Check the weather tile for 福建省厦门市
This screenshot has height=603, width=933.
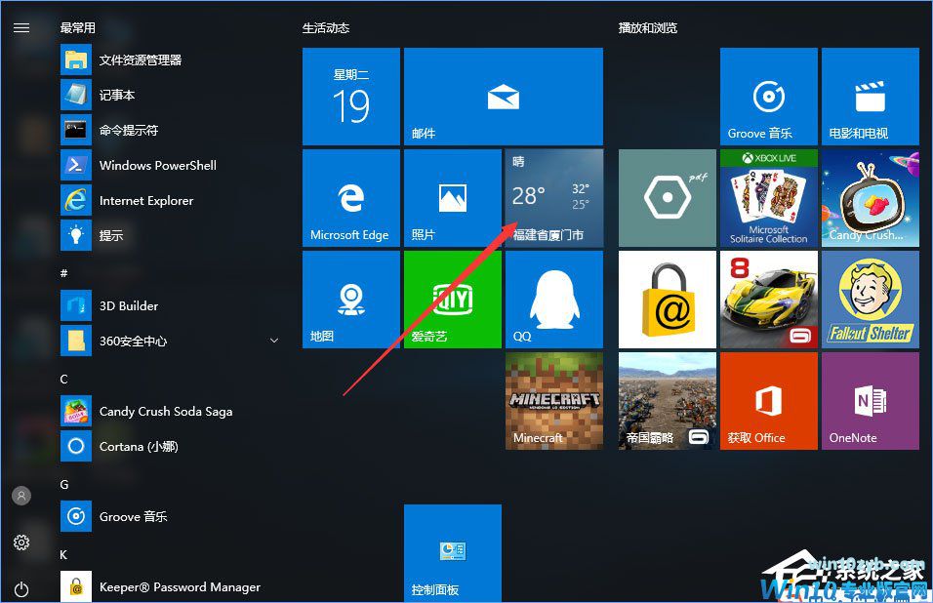click(553, 197)
